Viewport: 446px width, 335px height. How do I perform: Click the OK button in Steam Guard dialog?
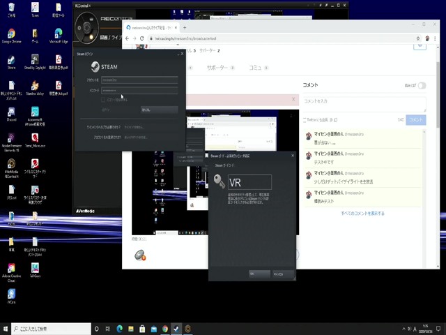pos(259,274)
